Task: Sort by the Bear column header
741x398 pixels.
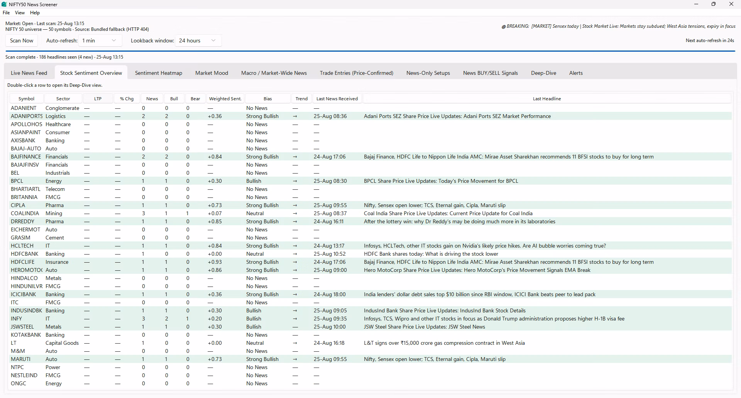Action: (x=195, y=99)
